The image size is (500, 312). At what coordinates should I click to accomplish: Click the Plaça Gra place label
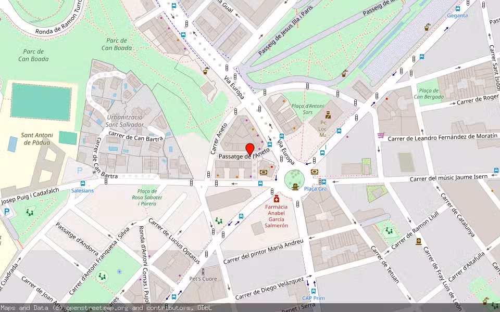(316, 190)
